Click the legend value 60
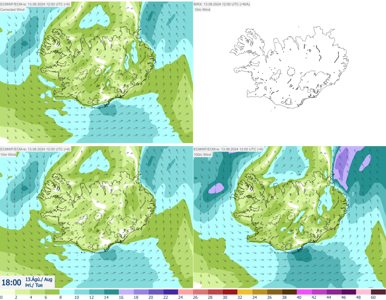The height and width of the screenshot is (300, 386). coord(373,297)
